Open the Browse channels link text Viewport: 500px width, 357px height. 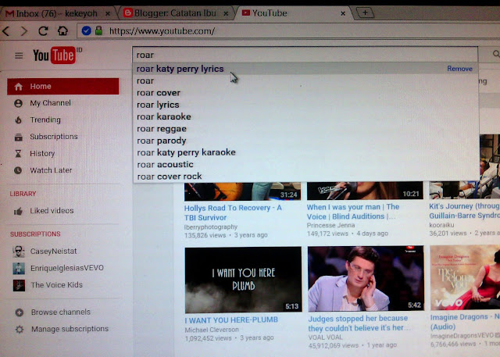[x=61, y=312]
